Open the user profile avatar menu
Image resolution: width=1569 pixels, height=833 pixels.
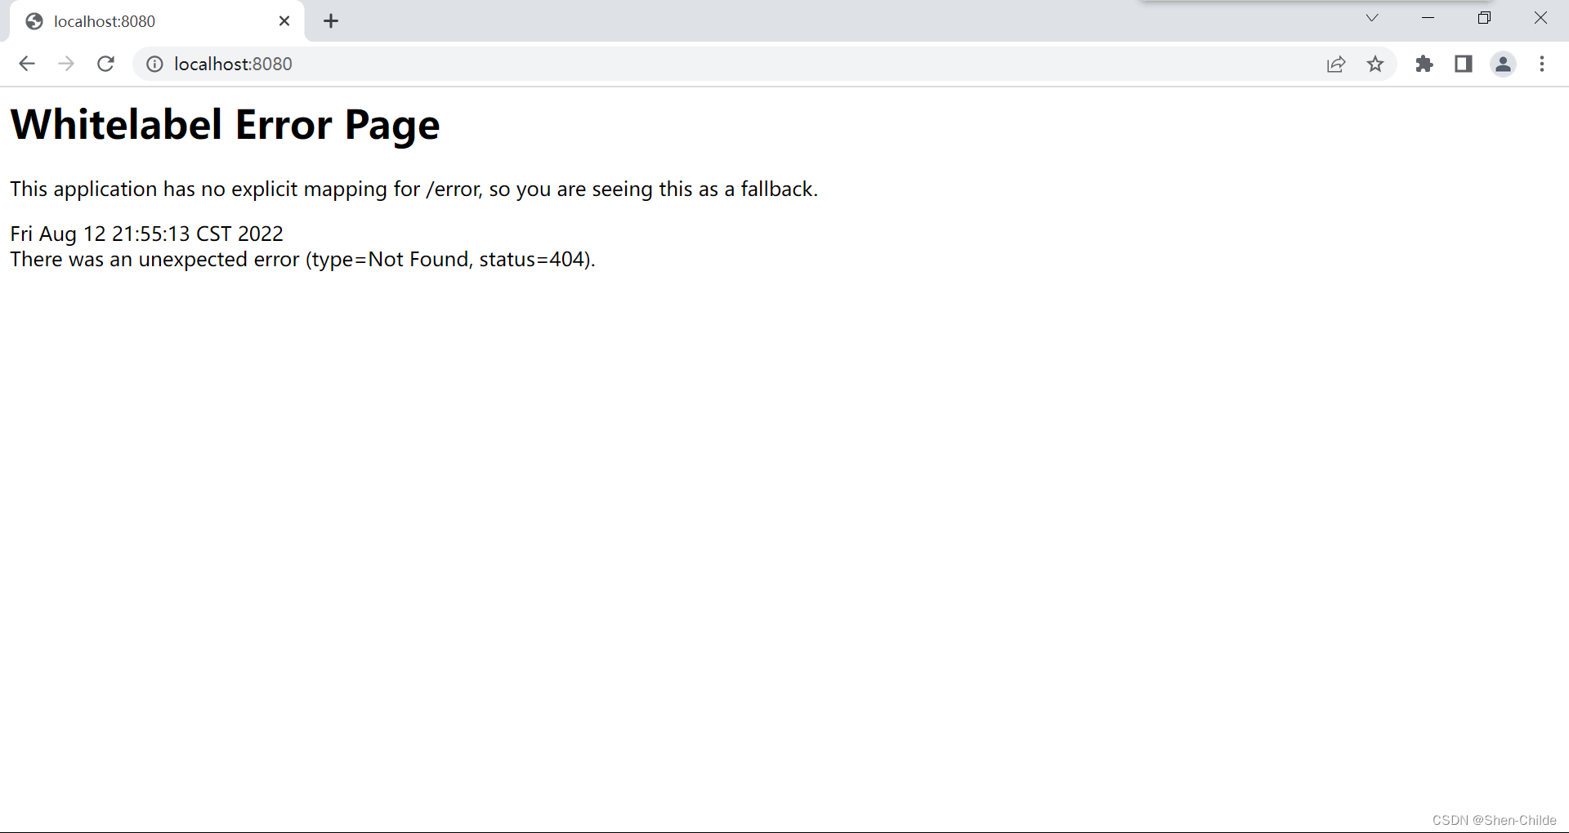tap(1503, 64)
